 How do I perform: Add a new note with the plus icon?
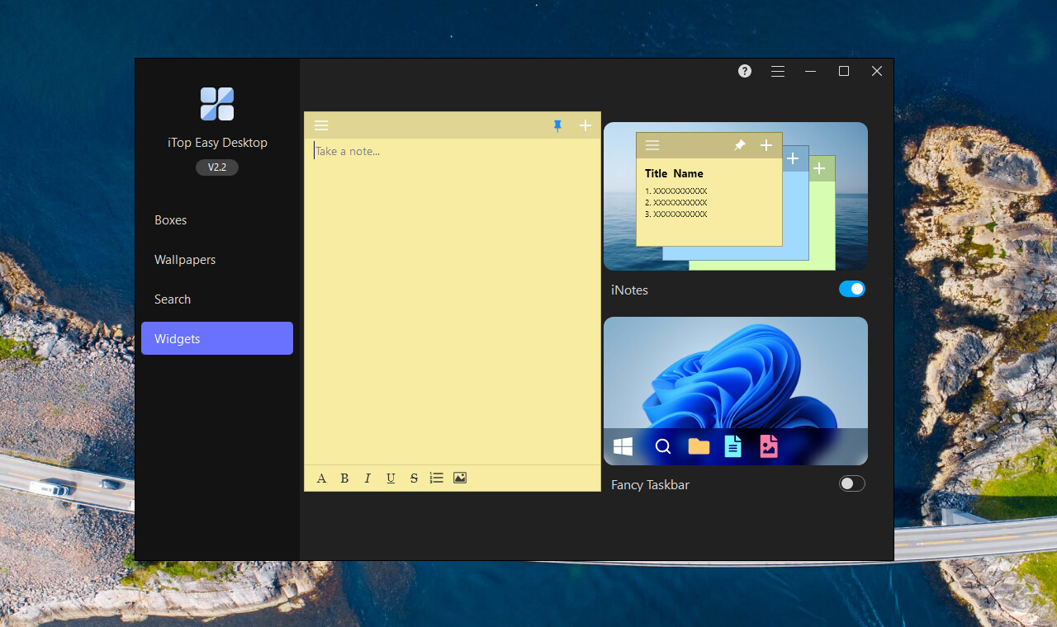(585, 125)
